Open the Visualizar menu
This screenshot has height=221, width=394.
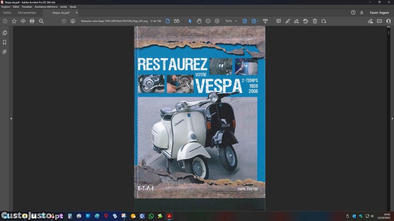point(27,7)
